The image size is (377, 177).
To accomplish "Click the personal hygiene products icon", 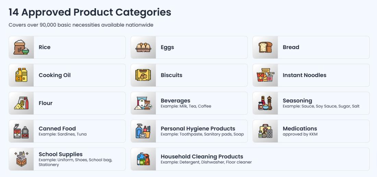I will point(143,131).
